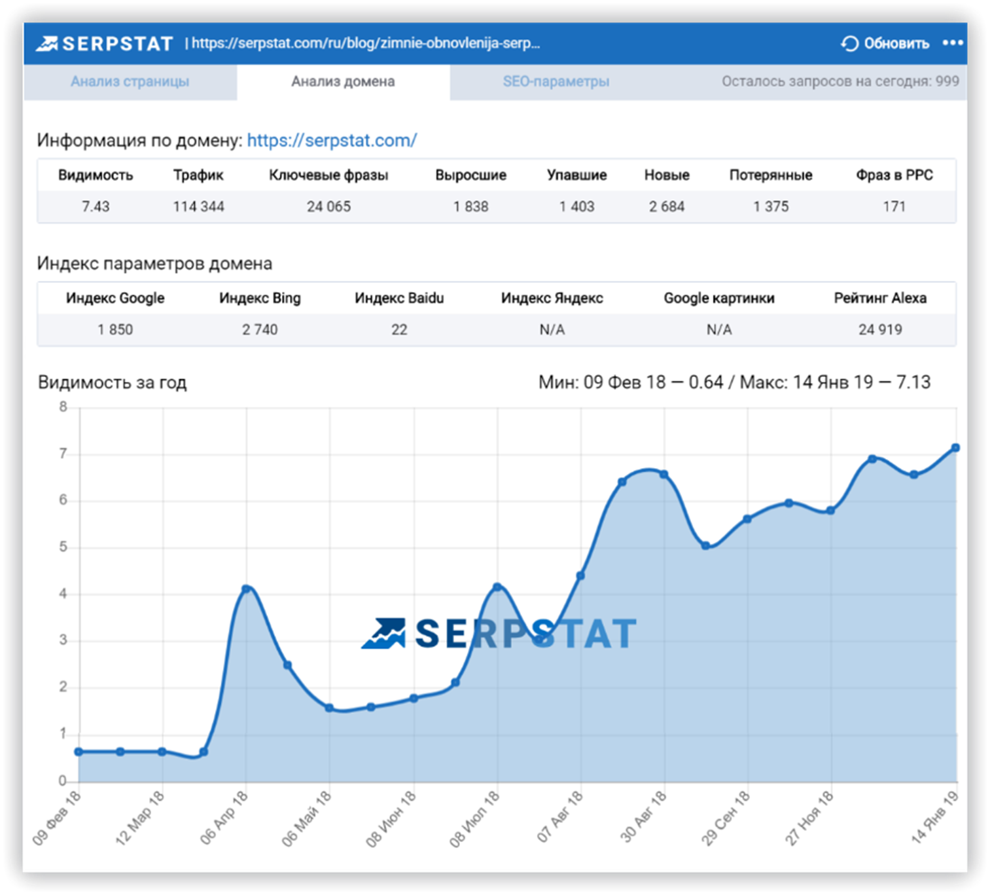Click the refresh icon next to Обновить

click(849, 43)
